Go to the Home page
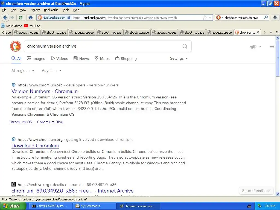 coord(31,17)
